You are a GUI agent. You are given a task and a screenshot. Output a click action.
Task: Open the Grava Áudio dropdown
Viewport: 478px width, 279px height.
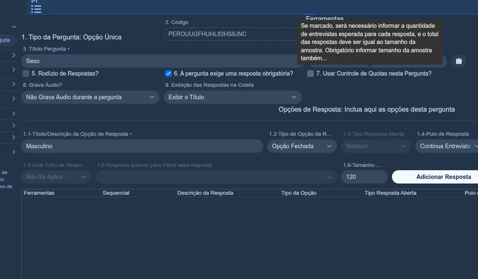(90, 97)
